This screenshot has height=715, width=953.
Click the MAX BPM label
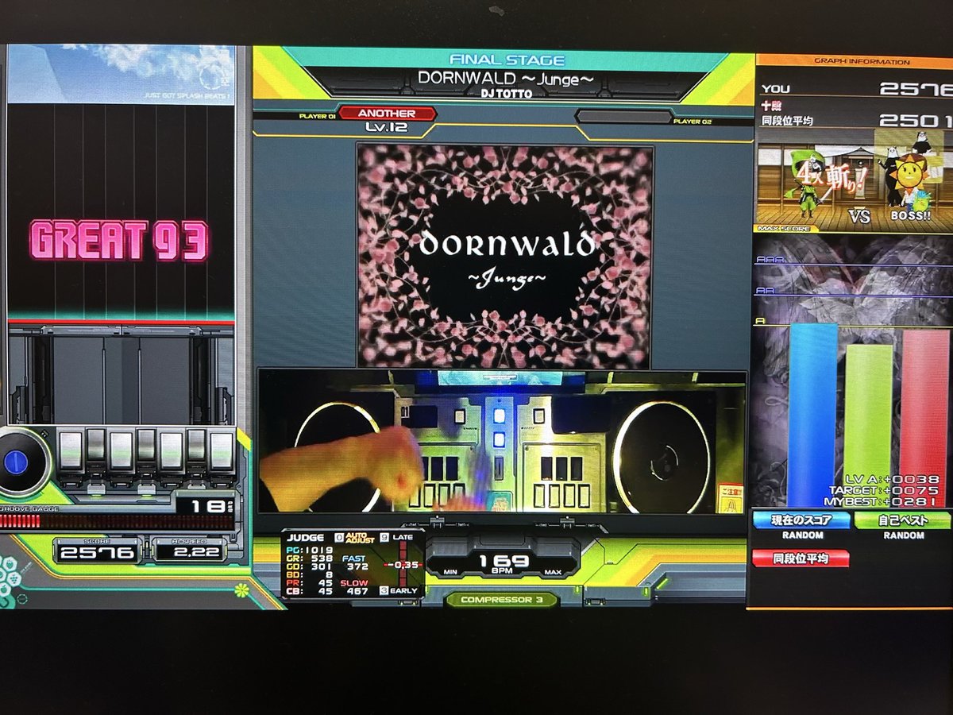click(x=554, y=573)
